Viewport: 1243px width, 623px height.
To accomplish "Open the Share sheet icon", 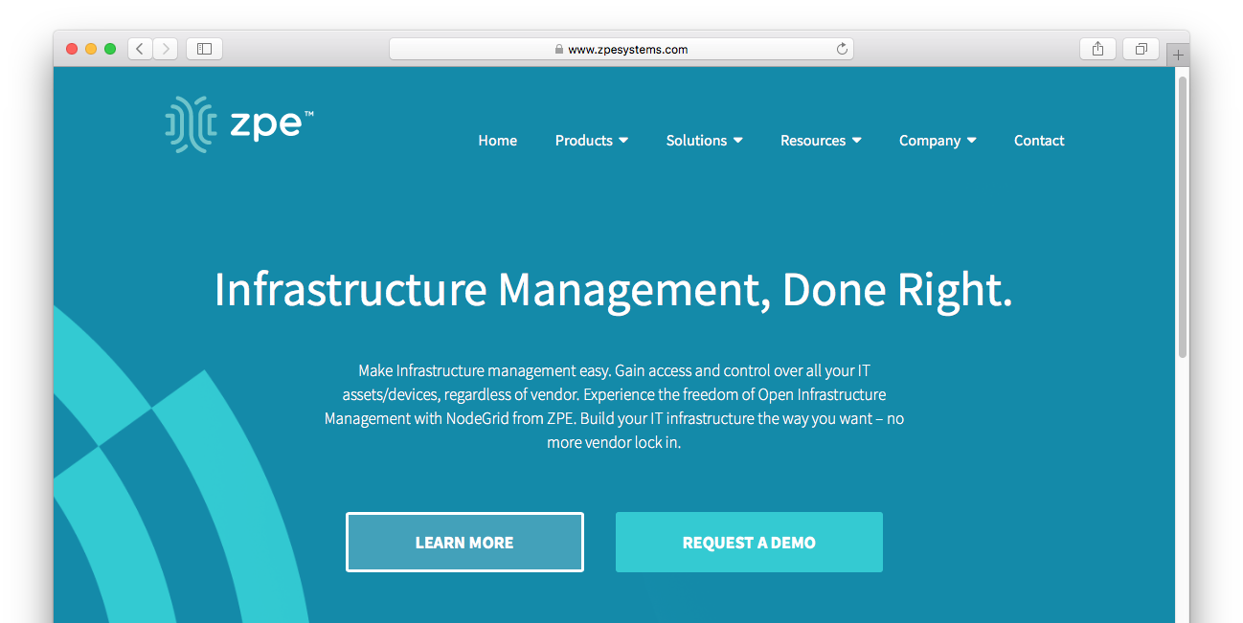I will [1097, 49].
